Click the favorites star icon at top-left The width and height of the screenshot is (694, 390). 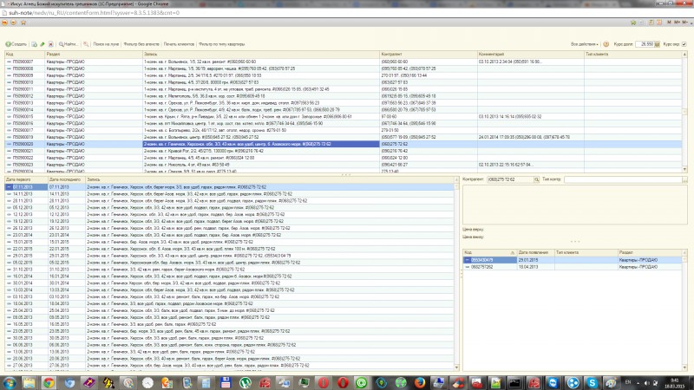(23, 23)
